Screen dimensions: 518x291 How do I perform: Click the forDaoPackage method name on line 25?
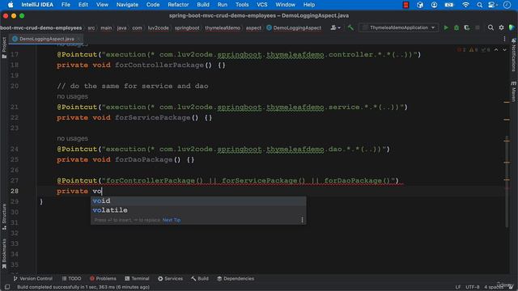[x=144, y=160]
